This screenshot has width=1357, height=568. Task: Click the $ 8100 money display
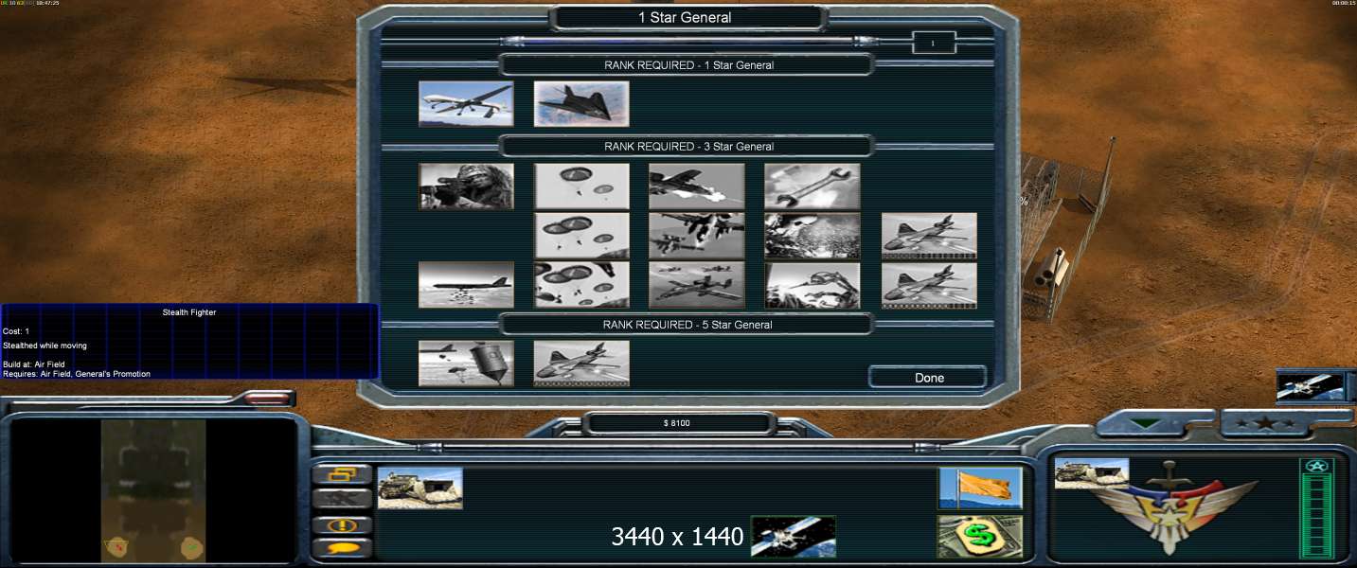[x=676, y=423]
